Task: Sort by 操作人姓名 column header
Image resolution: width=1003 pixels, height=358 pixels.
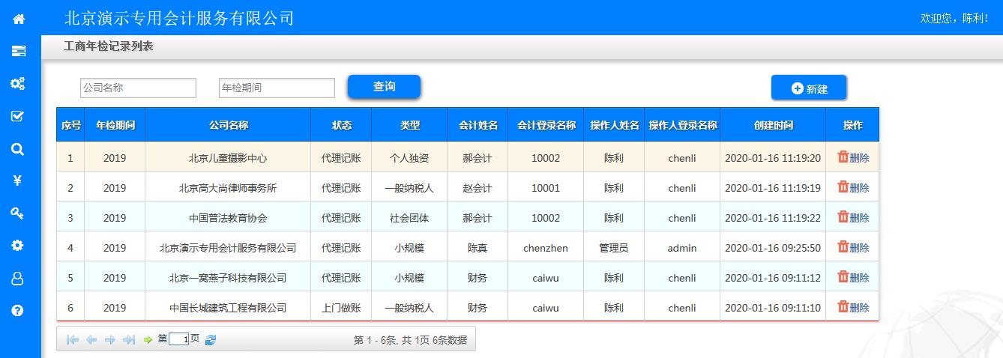Action: pos(614,125)
